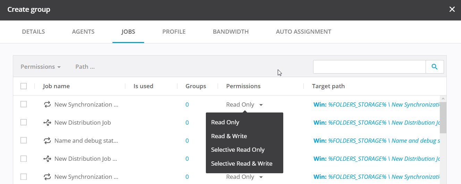Open the Read Only dropdown in first row
The image size is (461, 184).
tap(244, 104)
